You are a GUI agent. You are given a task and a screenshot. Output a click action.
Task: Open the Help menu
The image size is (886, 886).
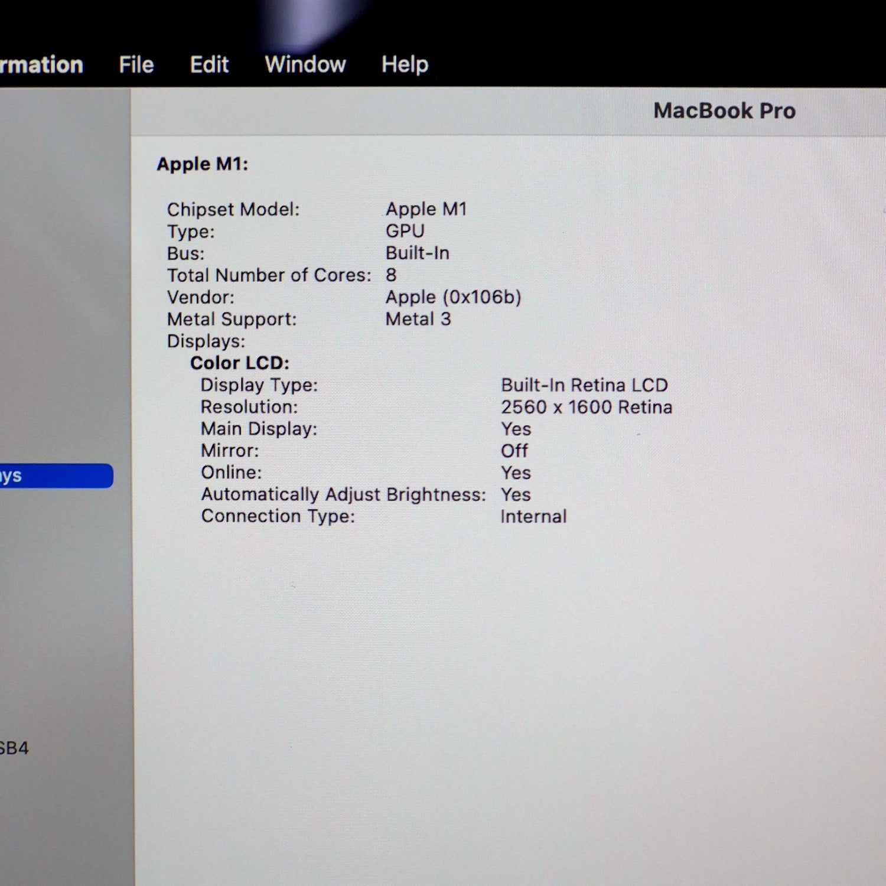(x=405, y=64)
